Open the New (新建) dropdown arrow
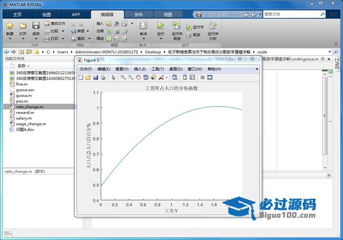Viewport: 343px width, 240px height. click(x=10, y=39)
